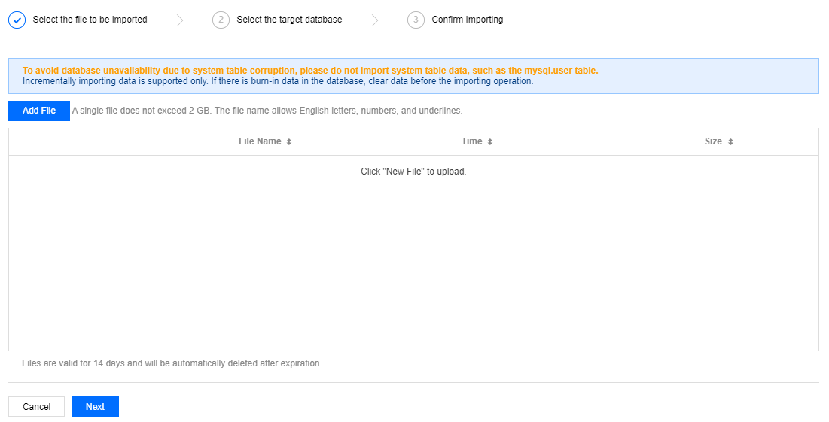Click the step 2 number circle
Viewport: 829px width, 422px height.
coord(221,20)
